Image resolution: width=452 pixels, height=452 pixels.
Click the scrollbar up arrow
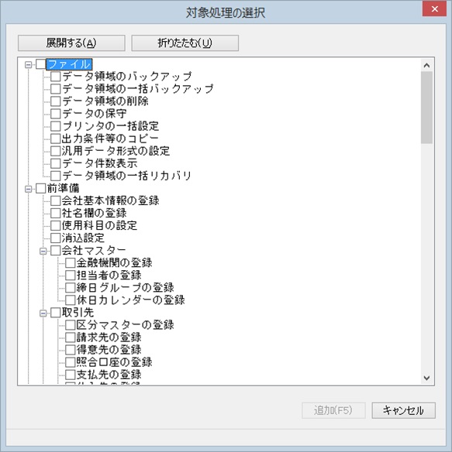click(x=426, y=66)
